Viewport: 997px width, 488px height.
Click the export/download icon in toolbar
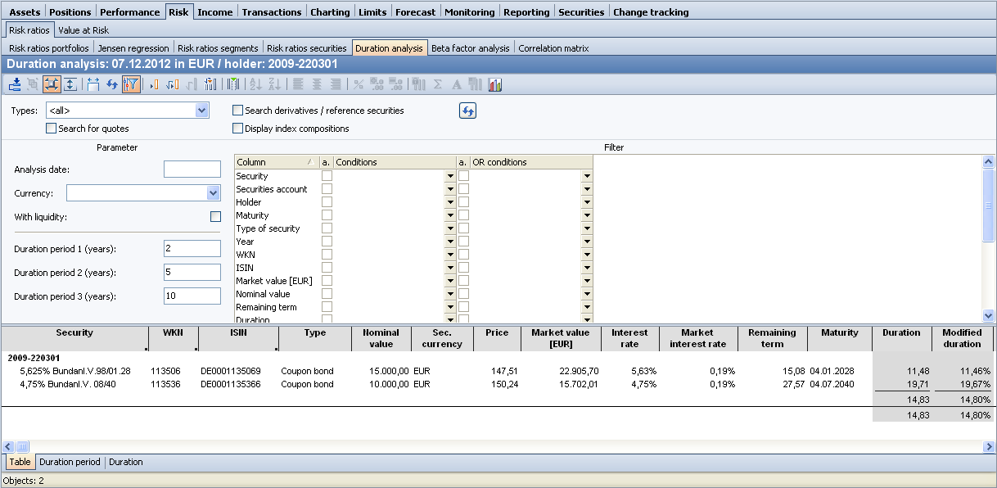pyautogui.click(x=14, y=84)
